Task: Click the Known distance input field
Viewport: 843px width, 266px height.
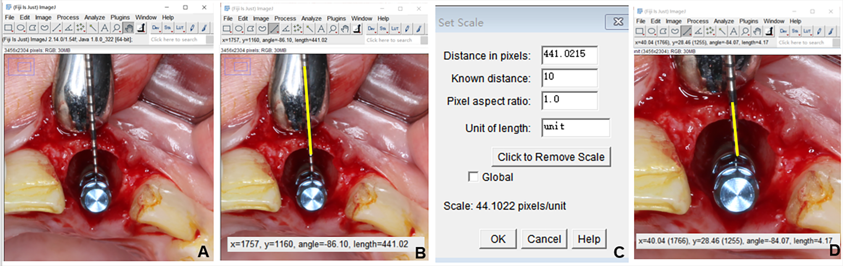Action: pos(569,78)
